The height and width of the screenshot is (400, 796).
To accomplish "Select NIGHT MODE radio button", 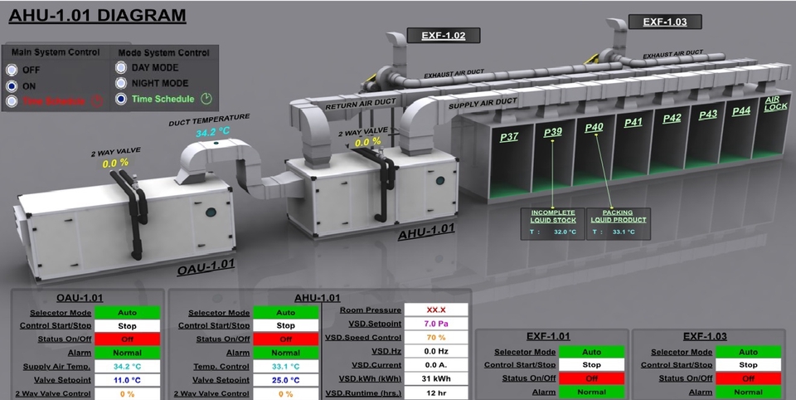I will [x=121, y=83].
